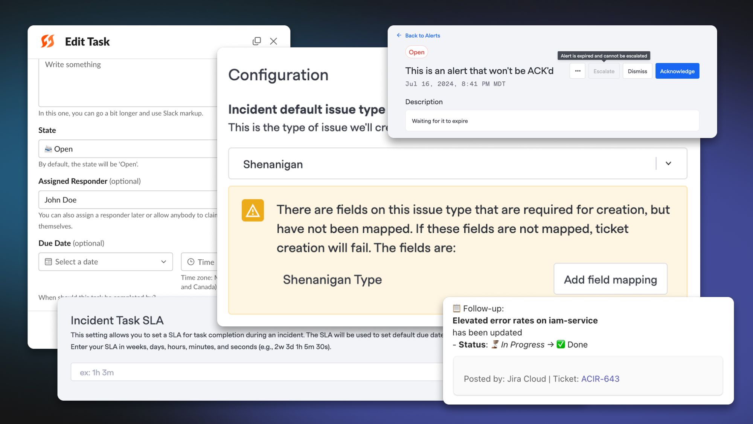Click the Acknowledge button

[x=677, y=71]
